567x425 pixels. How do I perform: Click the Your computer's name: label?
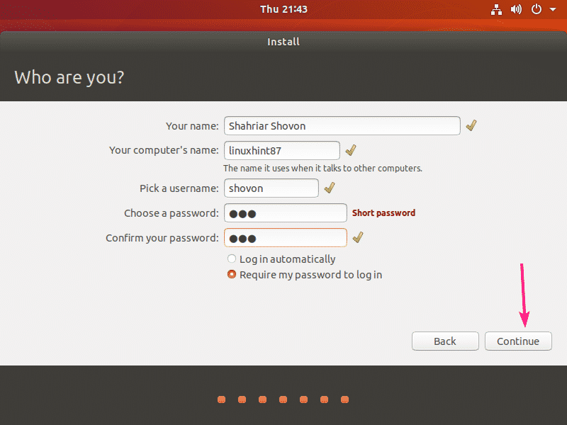coord(164,150)
